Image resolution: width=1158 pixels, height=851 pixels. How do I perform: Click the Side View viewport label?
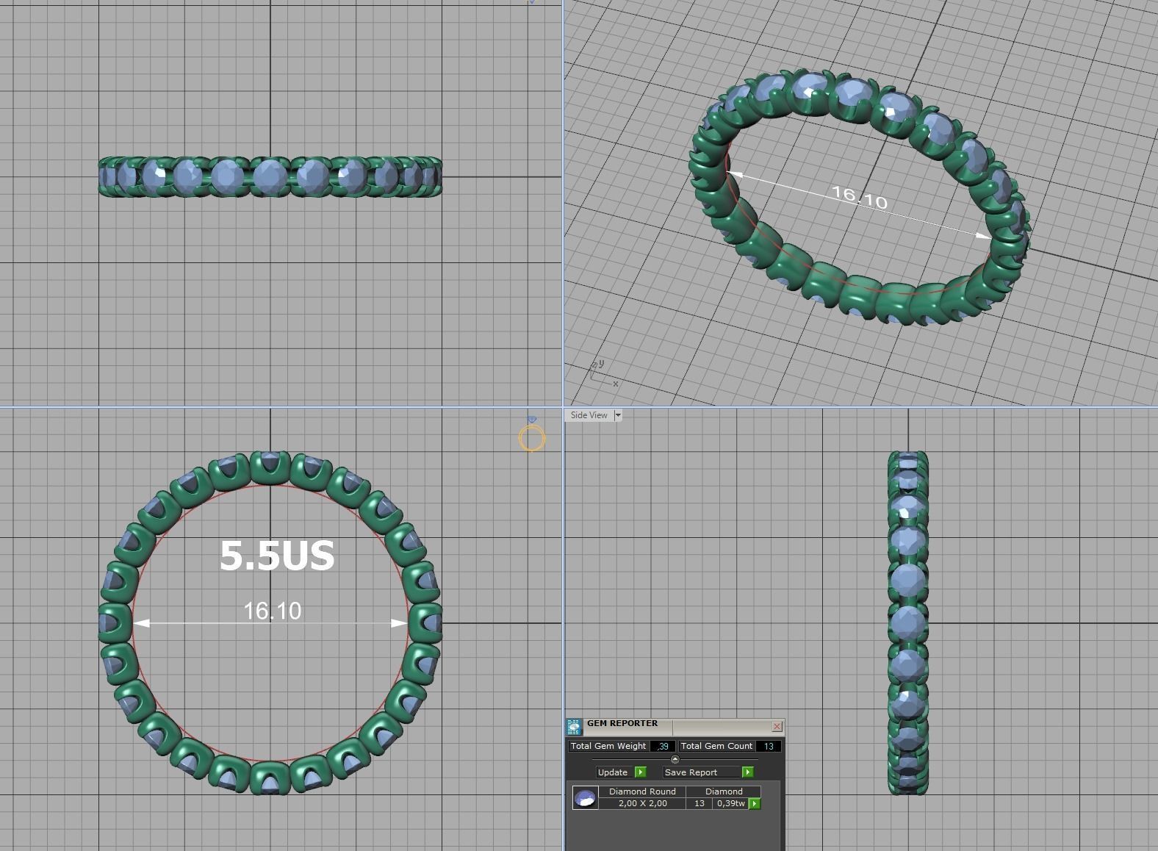click(589, 415)
